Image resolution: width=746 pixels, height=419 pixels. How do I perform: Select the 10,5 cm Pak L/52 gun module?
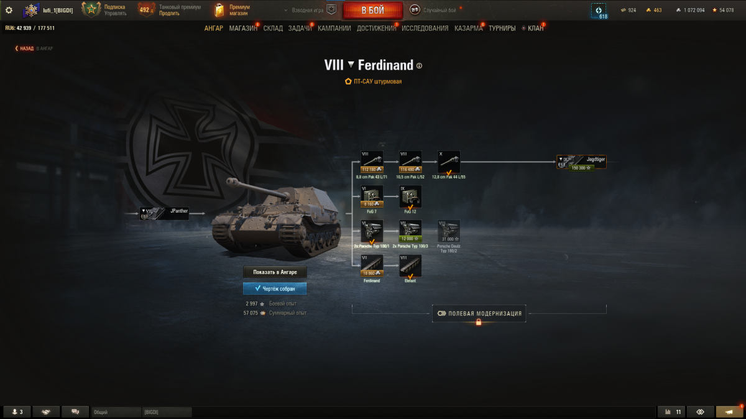(x=410, y=162)
